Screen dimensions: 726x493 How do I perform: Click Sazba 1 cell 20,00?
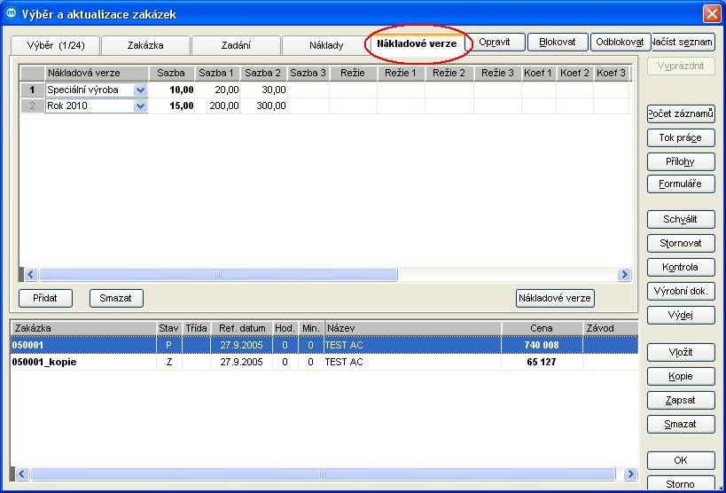click(x=217, y=90)
